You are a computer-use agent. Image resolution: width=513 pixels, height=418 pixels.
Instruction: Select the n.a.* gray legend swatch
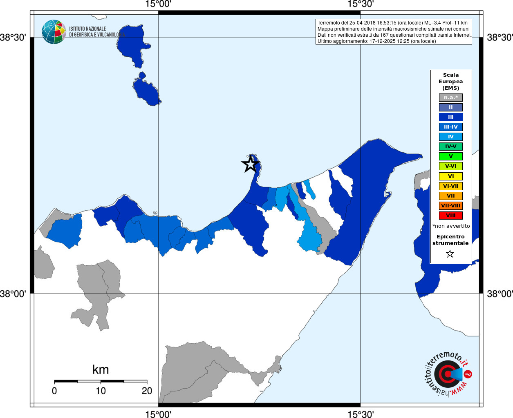(450, 98)
